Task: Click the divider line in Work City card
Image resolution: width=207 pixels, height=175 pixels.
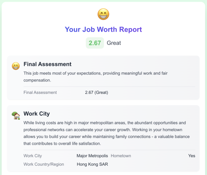Action: coord(109,150)
